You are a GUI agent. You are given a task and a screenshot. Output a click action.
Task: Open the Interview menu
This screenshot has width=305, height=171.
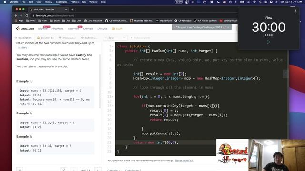click(73, 28)
